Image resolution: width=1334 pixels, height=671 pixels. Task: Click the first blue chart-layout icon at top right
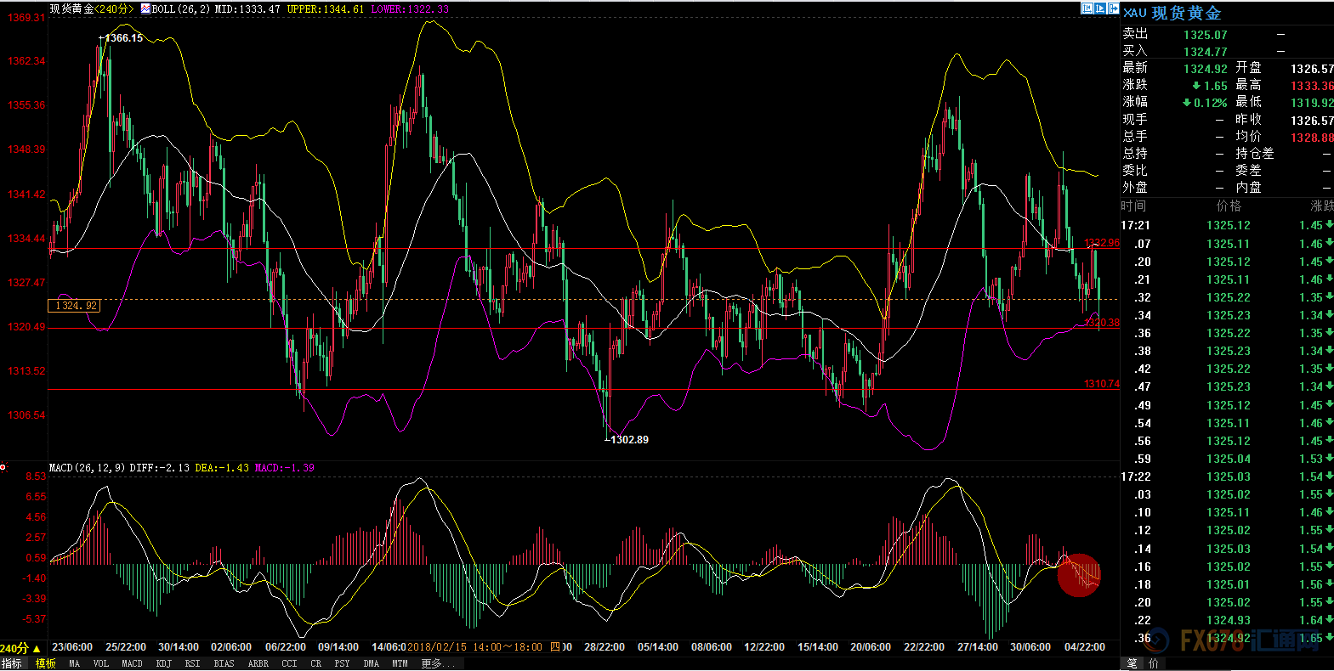point(1087,8)
